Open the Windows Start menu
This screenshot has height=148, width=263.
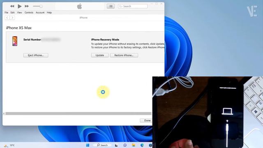pos(88,145)
